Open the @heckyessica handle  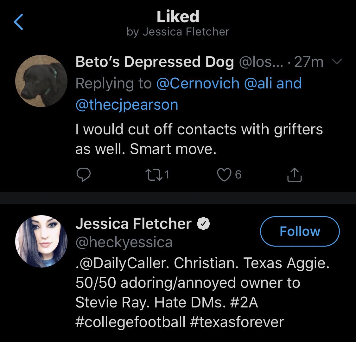point(124,242)
